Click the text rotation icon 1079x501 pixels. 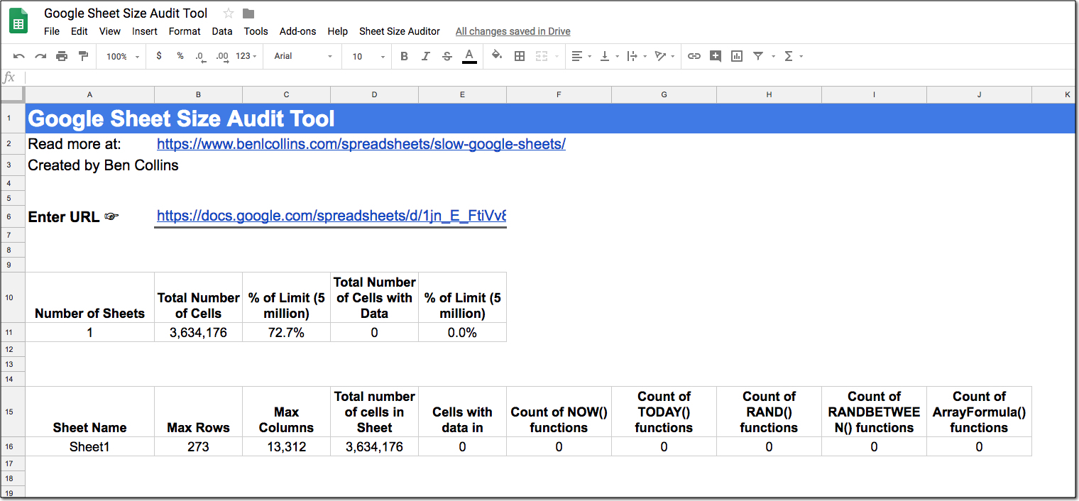661,56
